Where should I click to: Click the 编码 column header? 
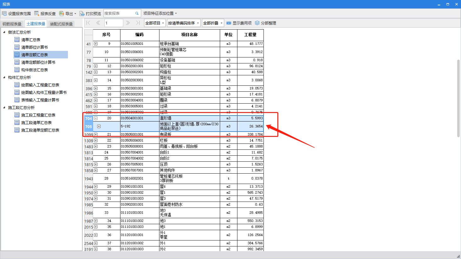point(140,35)
